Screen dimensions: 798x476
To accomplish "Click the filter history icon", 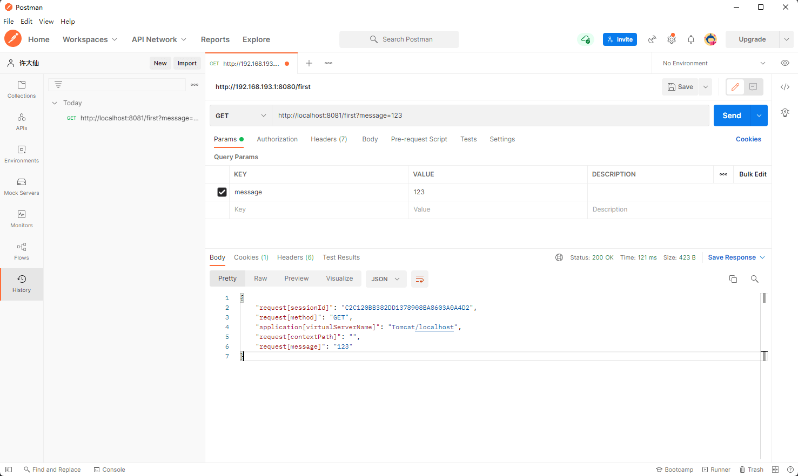I will (58, 85).
